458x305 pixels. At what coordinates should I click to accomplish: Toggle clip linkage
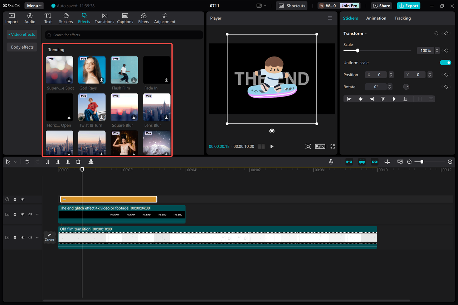(375, 162)
